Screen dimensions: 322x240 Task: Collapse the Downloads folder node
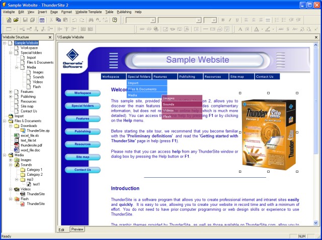point(11,126)
